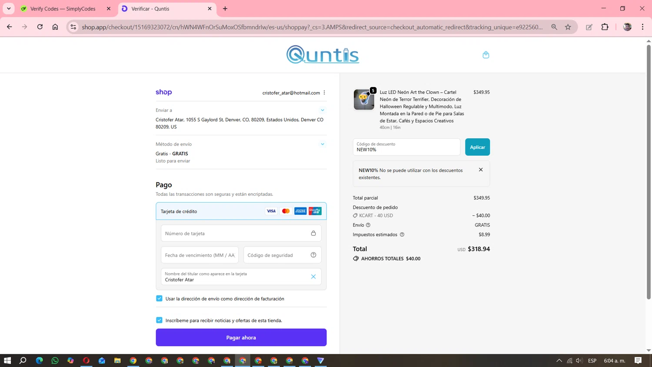The image size is (652, 367).
Task: View site information icon in address bar
Action: point(73,27)
